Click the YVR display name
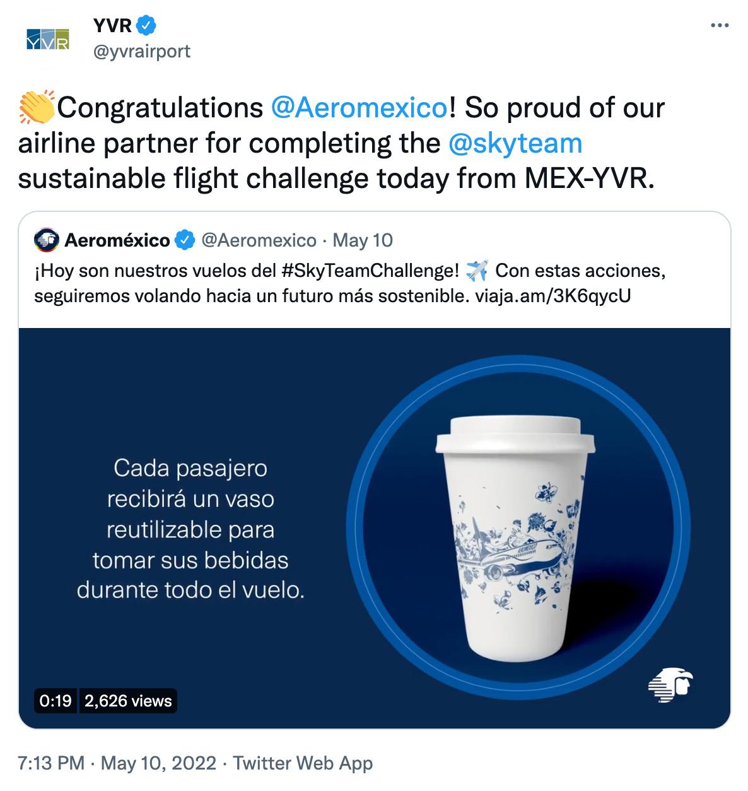This screenshot has height=791, width=748. pos(112,26)
